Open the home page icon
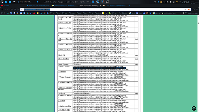Image resolution: width=199 pixels, height=112 pixels. pyautogui.click(x=12, y=10)
